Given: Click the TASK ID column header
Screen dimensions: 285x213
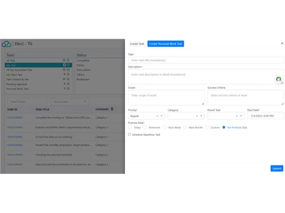Looking at the screenshot, I should 12,110.
